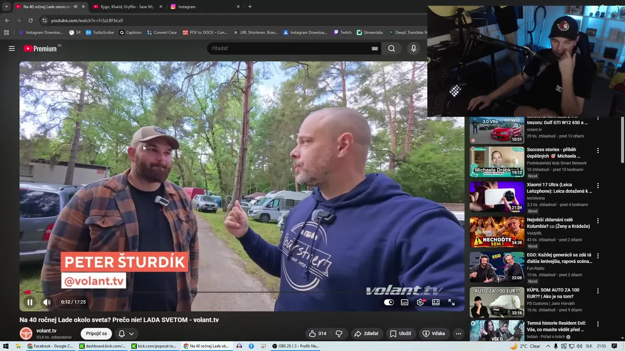Screen dimensions: 625x351
Task: Save the video with Uložiť
Action: pyautogui.click(x=400, y=333)
